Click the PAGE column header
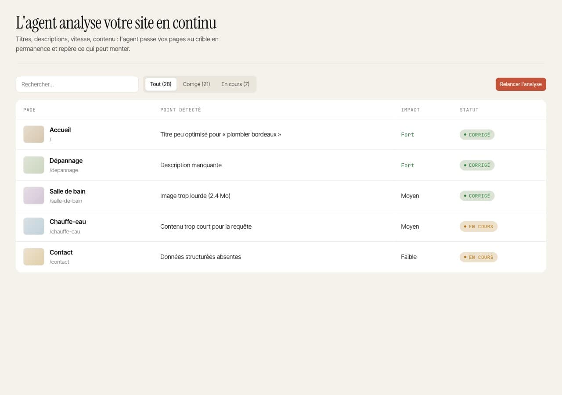Image resolution: width=562 pixels, height=395 pixels. point(29,110)
